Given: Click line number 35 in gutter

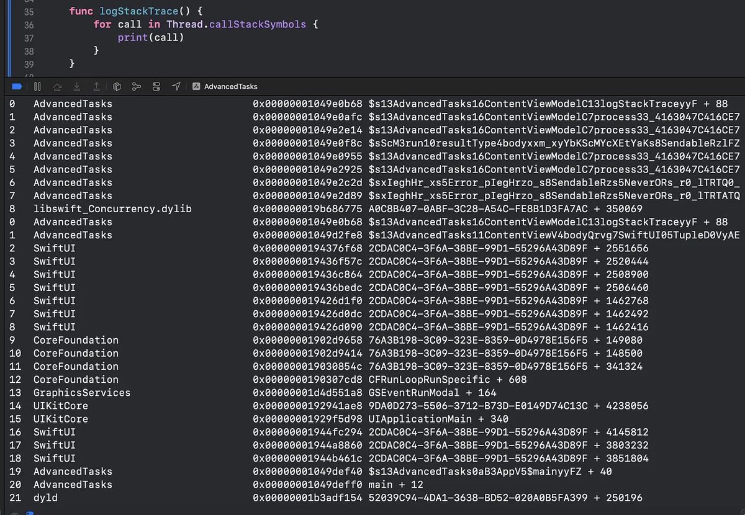Looking at the screenshot, I should 29,12.
